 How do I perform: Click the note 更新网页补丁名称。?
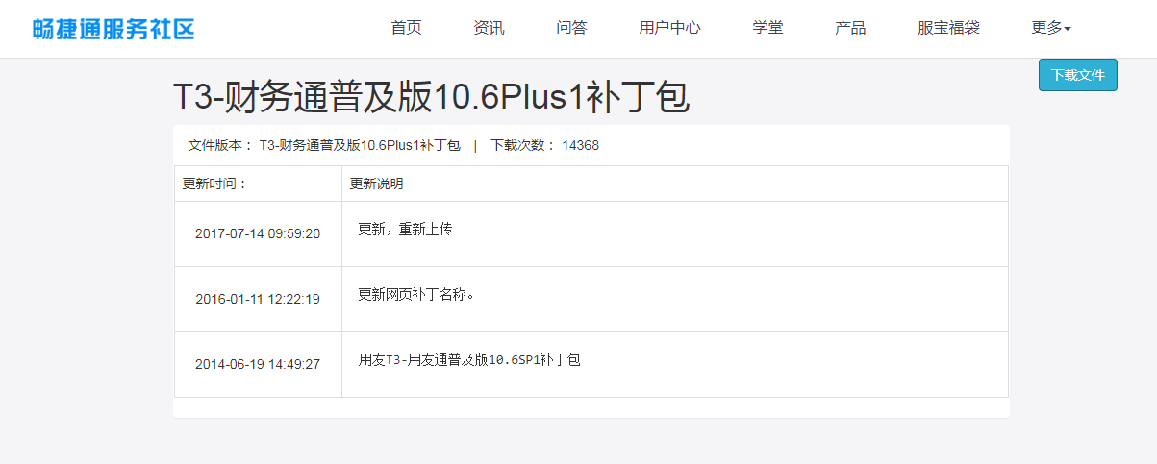pyautogui.click(x=416, y=295)
